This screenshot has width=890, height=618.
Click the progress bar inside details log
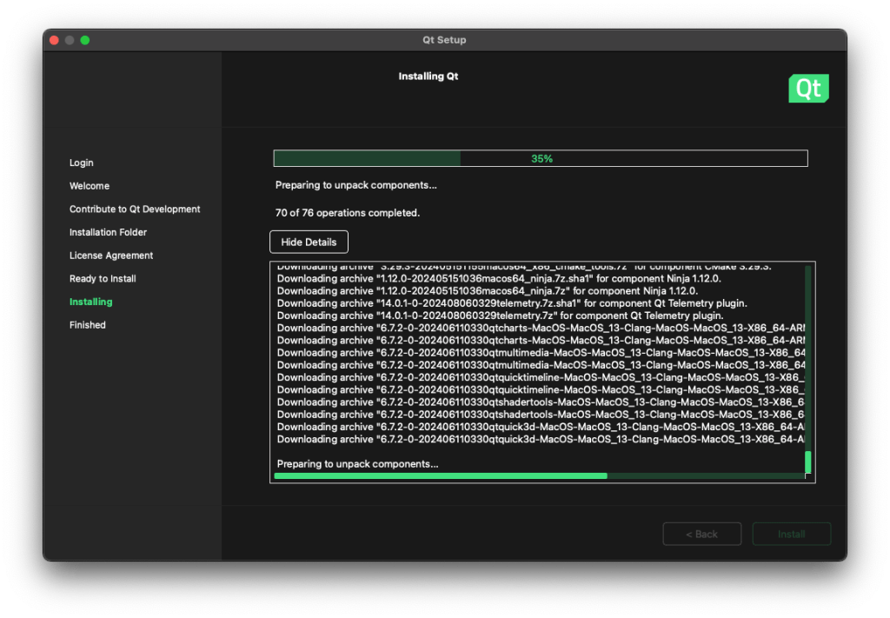539,475
